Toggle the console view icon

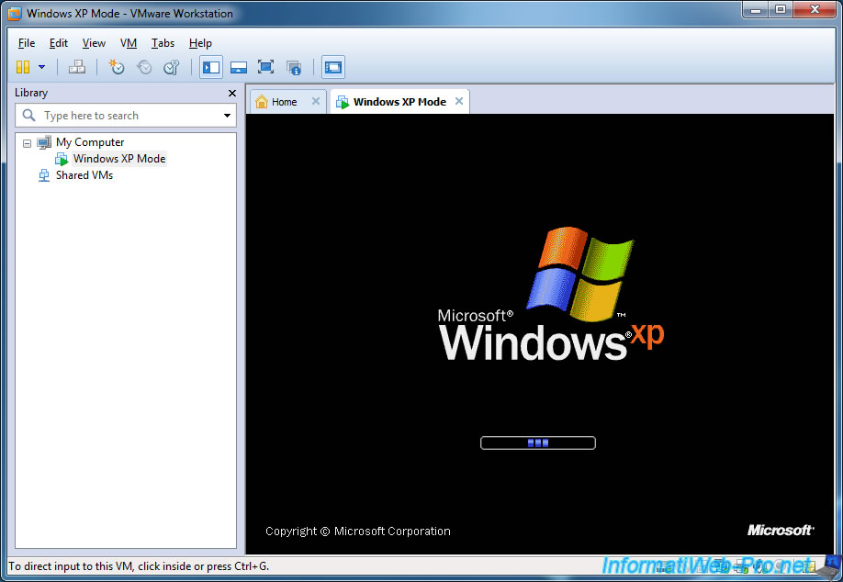click(x=333, y=67)
